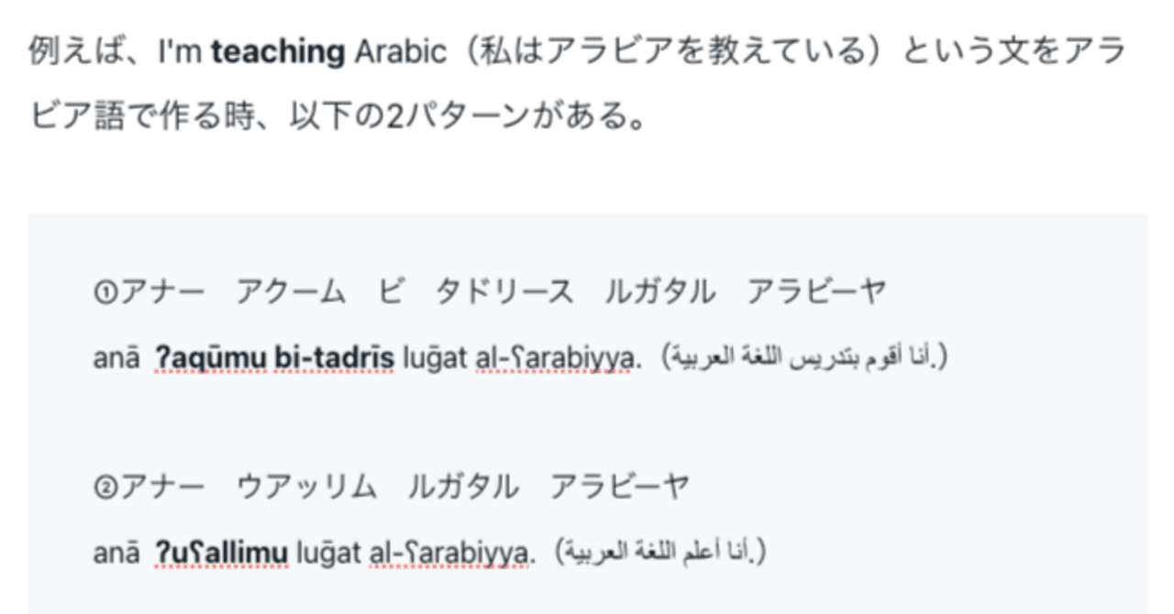Click the second Arabic script sentence in parentheses
Image resolution: width=1174 pixels, height=614 pixels.
pos(659,551)
